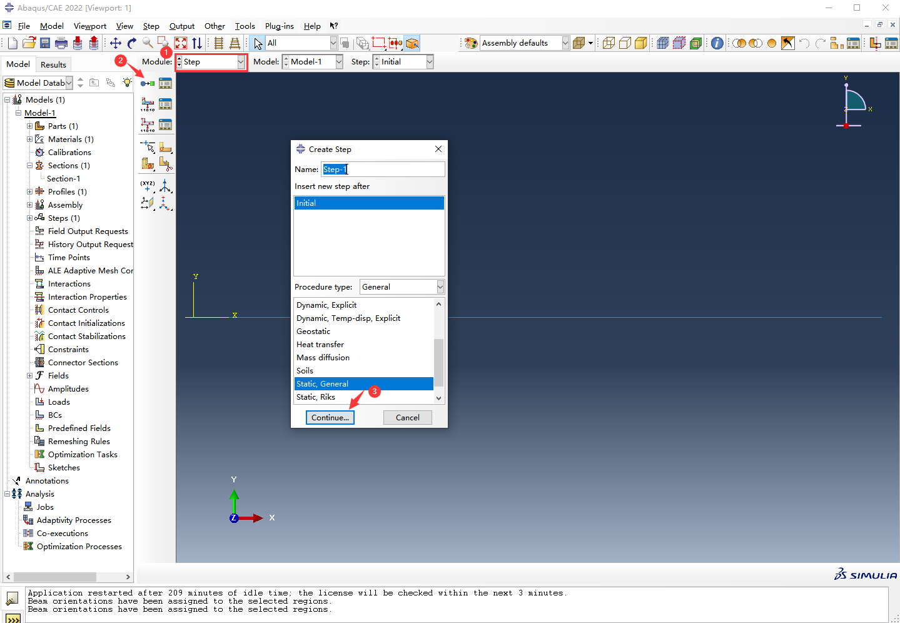
Task: Open the Step Manager icon
Action: click(165, 84)
